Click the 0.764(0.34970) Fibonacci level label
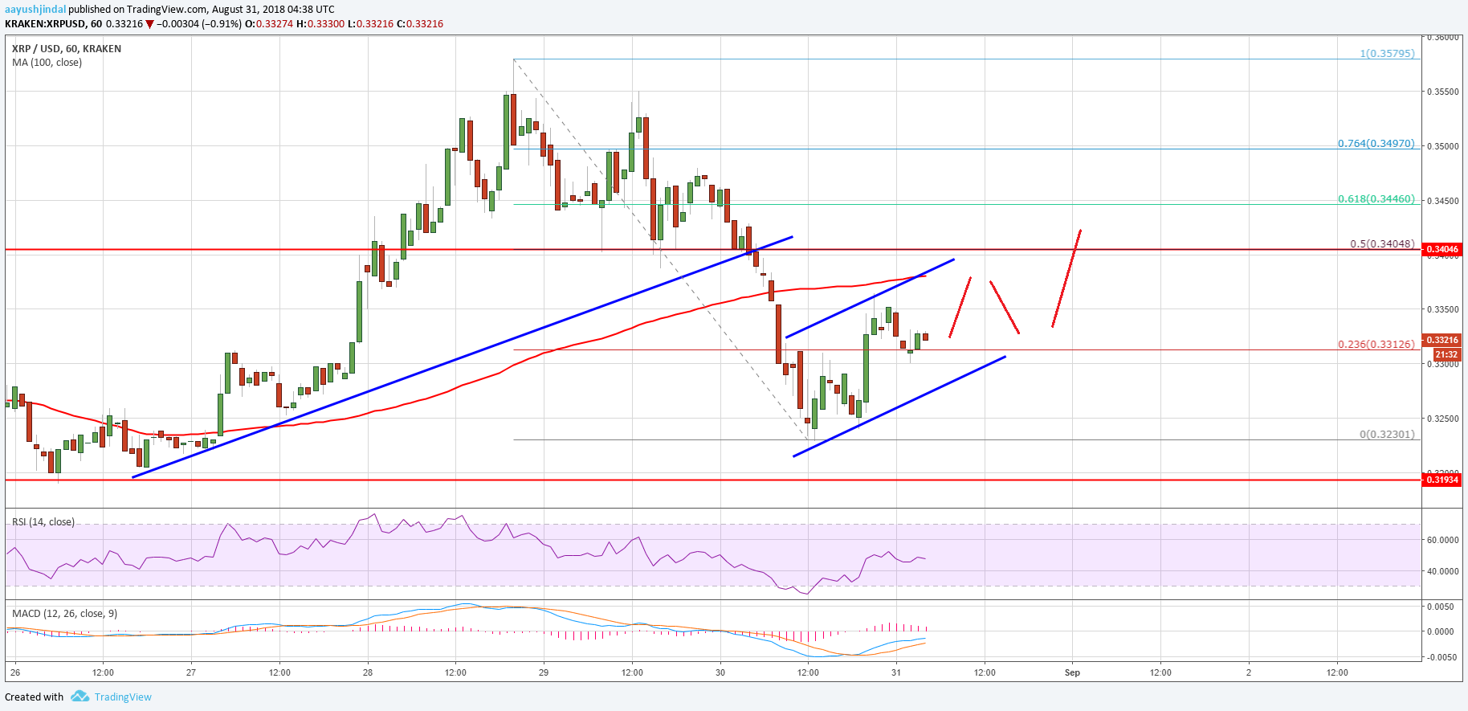Screen dimensions: 1468x711 click(1376, 144)
